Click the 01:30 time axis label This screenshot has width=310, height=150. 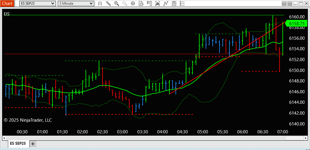coord(62,132)
